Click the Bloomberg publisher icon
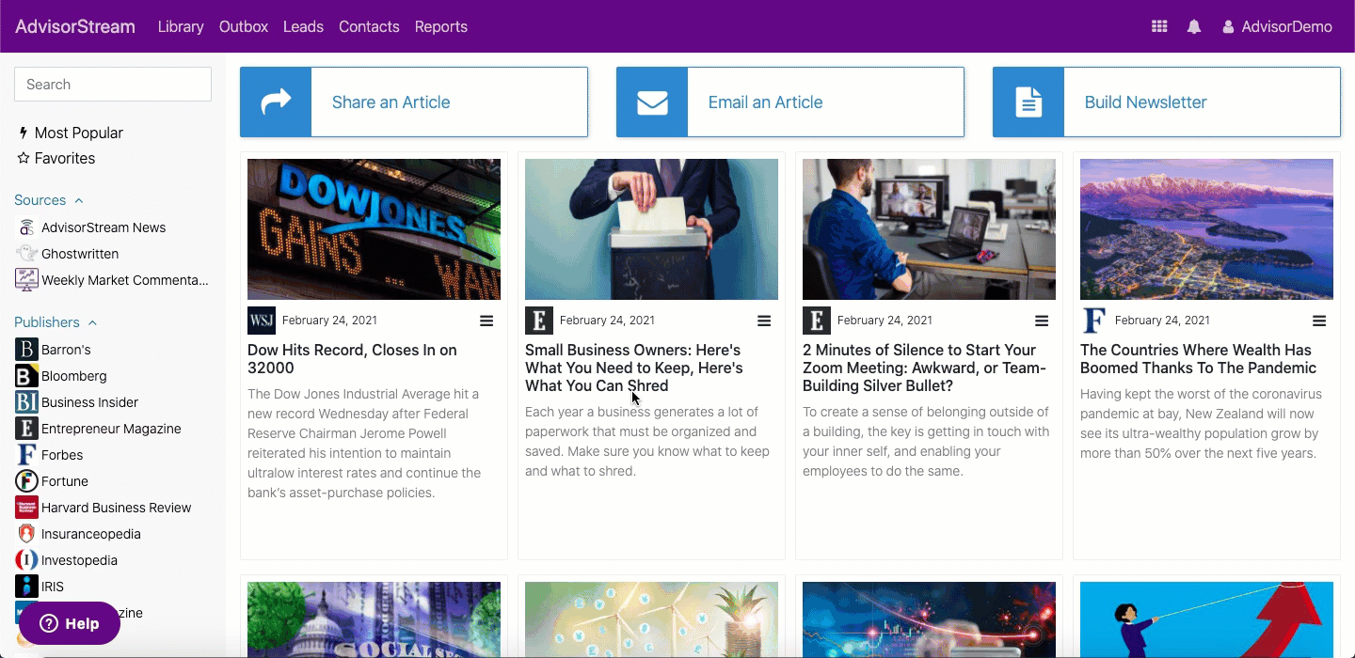The width and height of the screenshot is (1355, 658). pyautogui.click(x=26, y=376)
